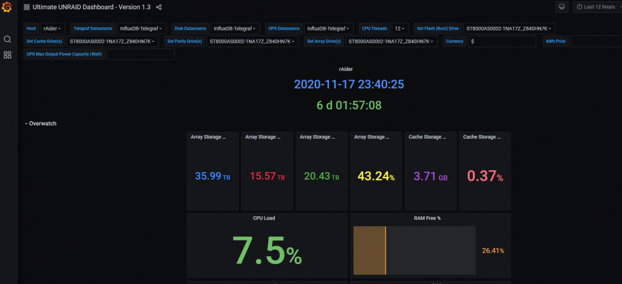622x284 pixels.
Task: Open the Host rAider dropdown
Action: pyautogui.click(x=53, y=29)
